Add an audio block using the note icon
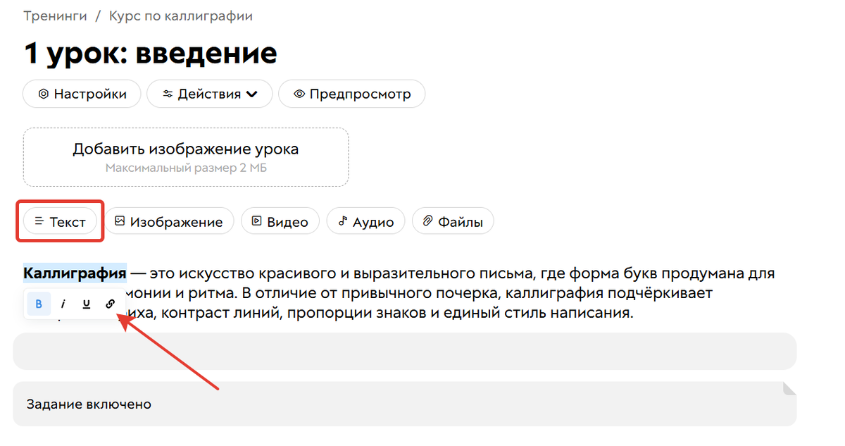This screenshot has width=845, height=446. click(343, 221)
